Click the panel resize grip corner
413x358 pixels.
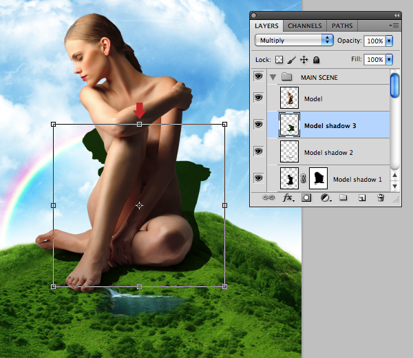[x=396, y=200]
